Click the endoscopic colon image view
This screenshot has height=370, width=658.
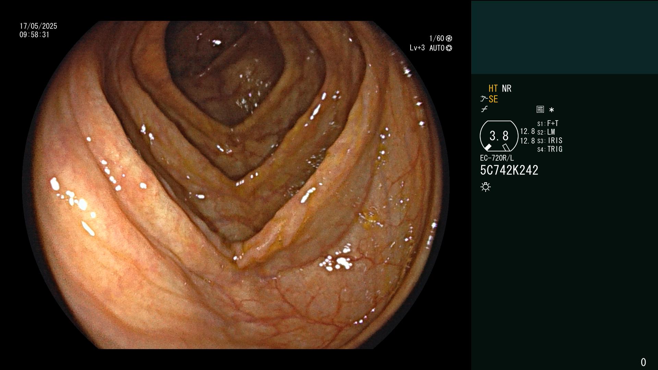[236, 185]
